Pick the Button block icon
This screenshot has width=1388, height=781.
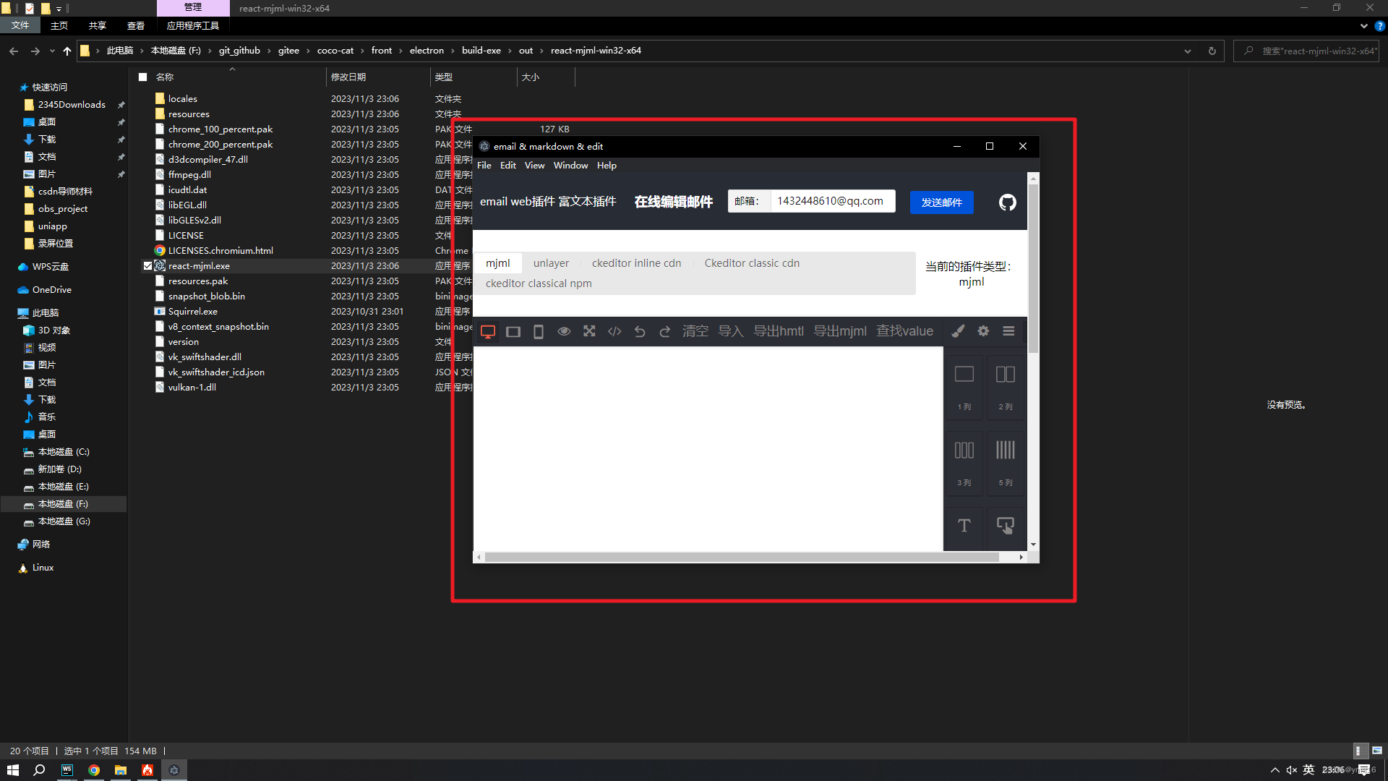[1006, 526]
